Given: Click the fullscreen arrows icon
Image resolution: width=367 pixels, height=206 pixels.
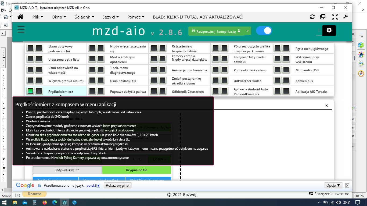Looking at the screenshot, I should point(335,17).
